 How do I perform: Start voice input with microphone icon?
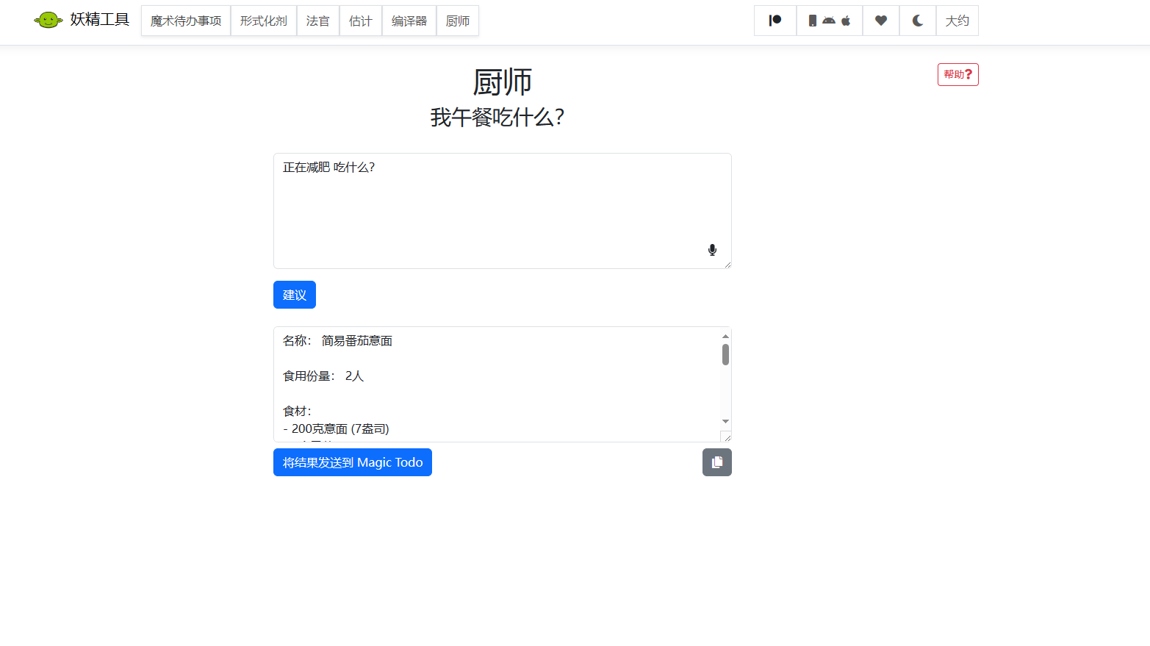711,250
